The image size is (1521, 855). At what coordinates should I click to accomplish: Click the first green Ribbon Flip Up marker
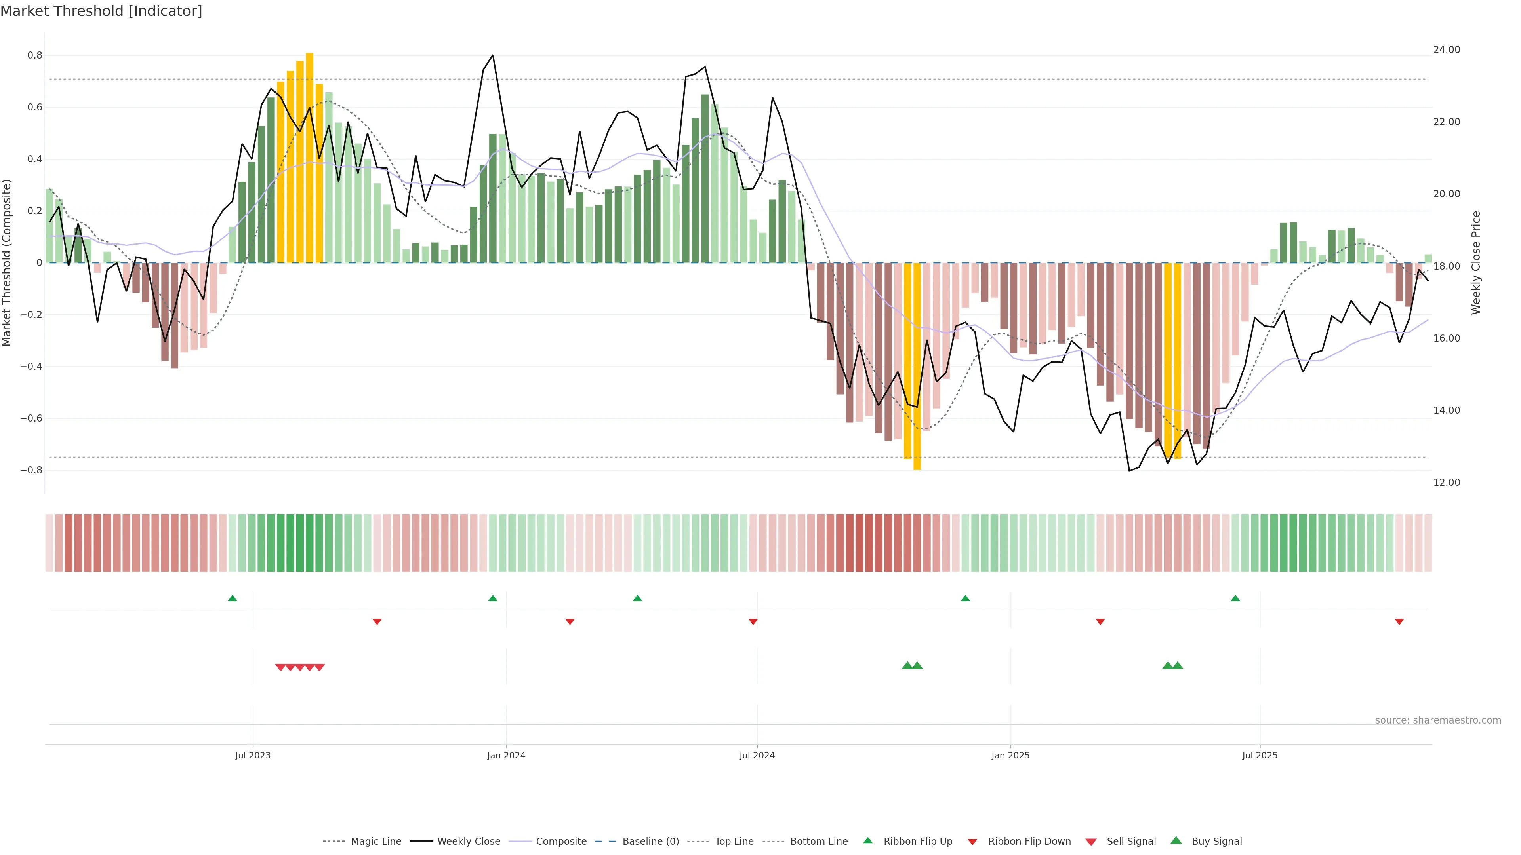click(233, 598)
